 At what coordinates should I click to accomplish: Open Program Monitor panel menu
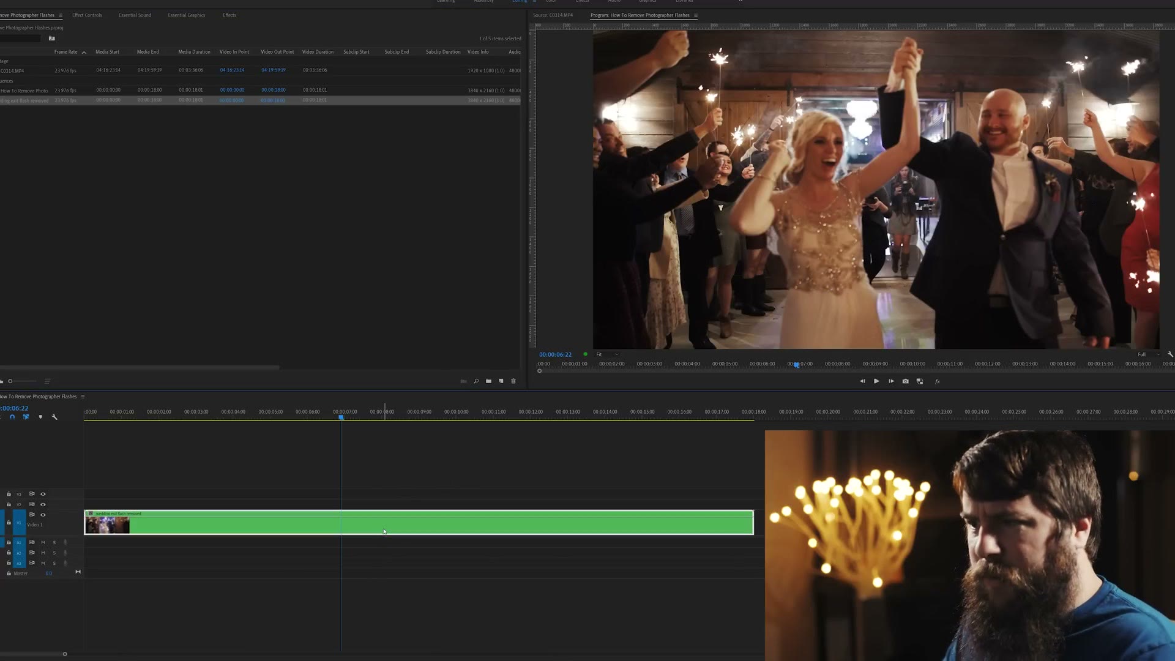tap(696, 15)
